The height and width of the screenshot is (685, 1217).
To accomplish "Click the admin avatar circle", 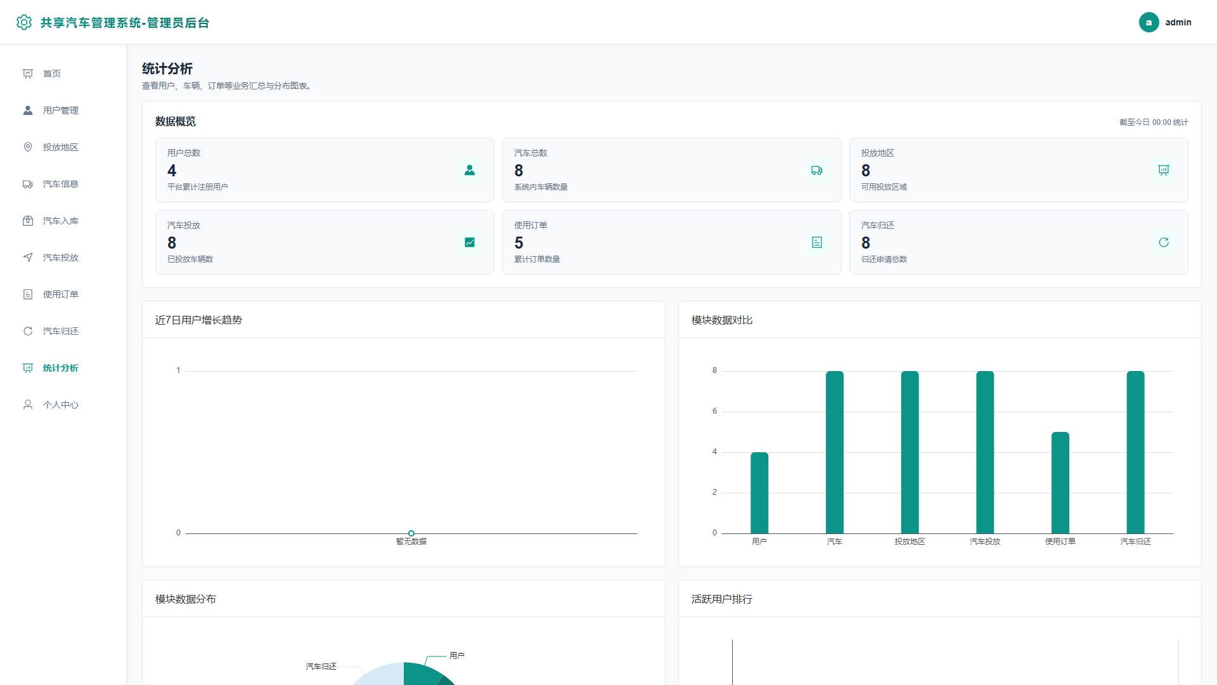I will [x=1149, y=22].
